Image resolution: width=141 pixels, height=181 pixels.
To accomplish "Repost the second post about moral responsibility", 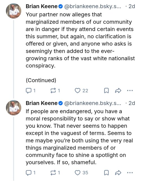I will [55, 173].
